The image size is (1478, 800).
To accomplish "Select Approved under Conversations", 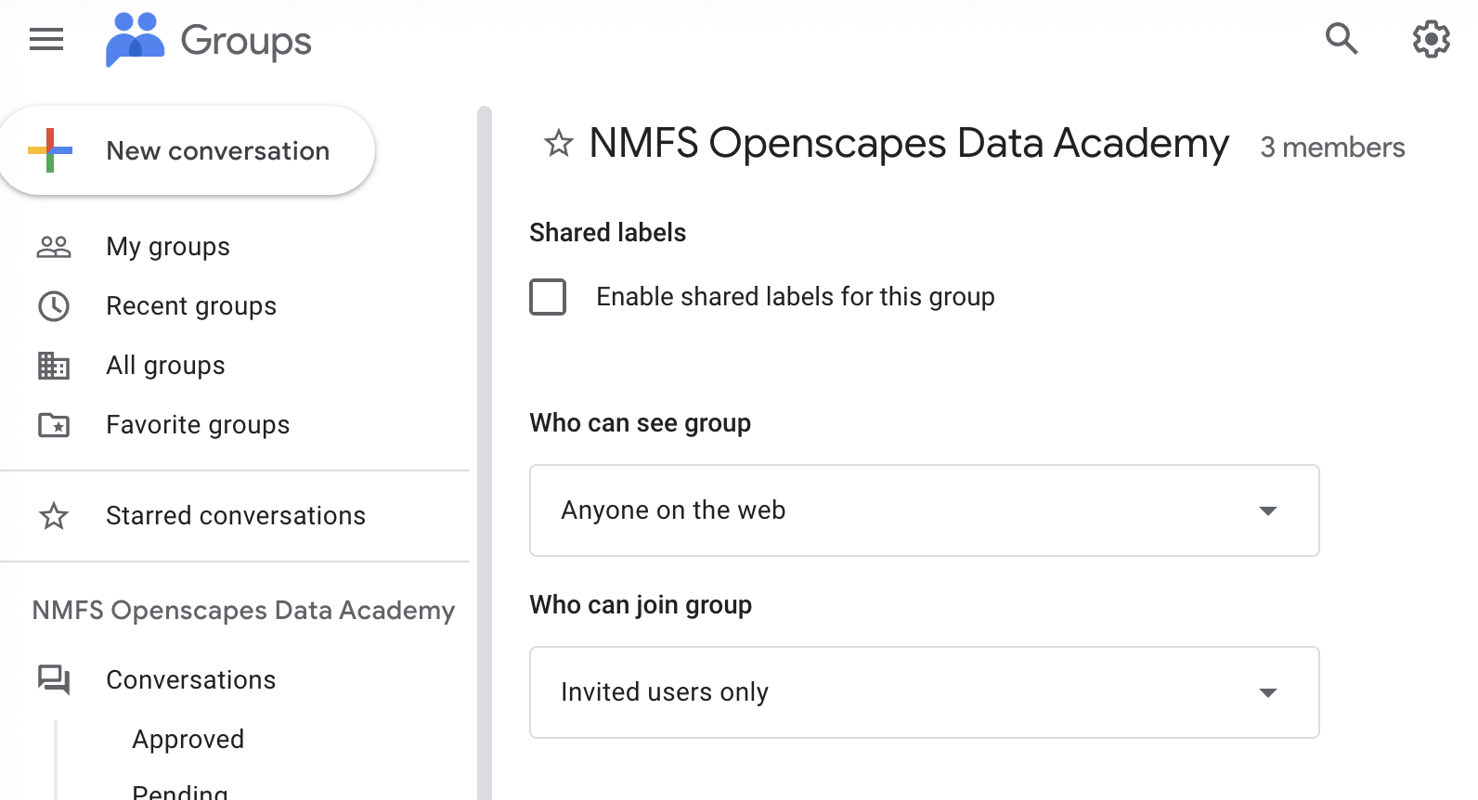I will click(x=188, y=740).
